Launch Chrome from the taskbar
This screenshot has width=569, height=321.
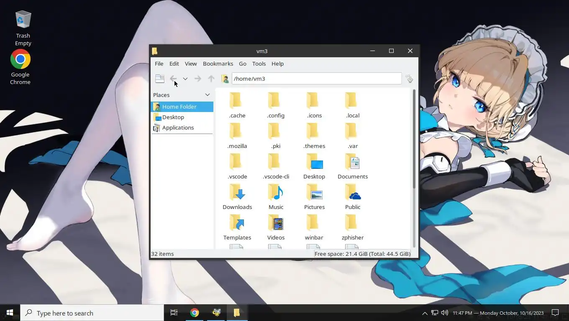pos(195,313)
